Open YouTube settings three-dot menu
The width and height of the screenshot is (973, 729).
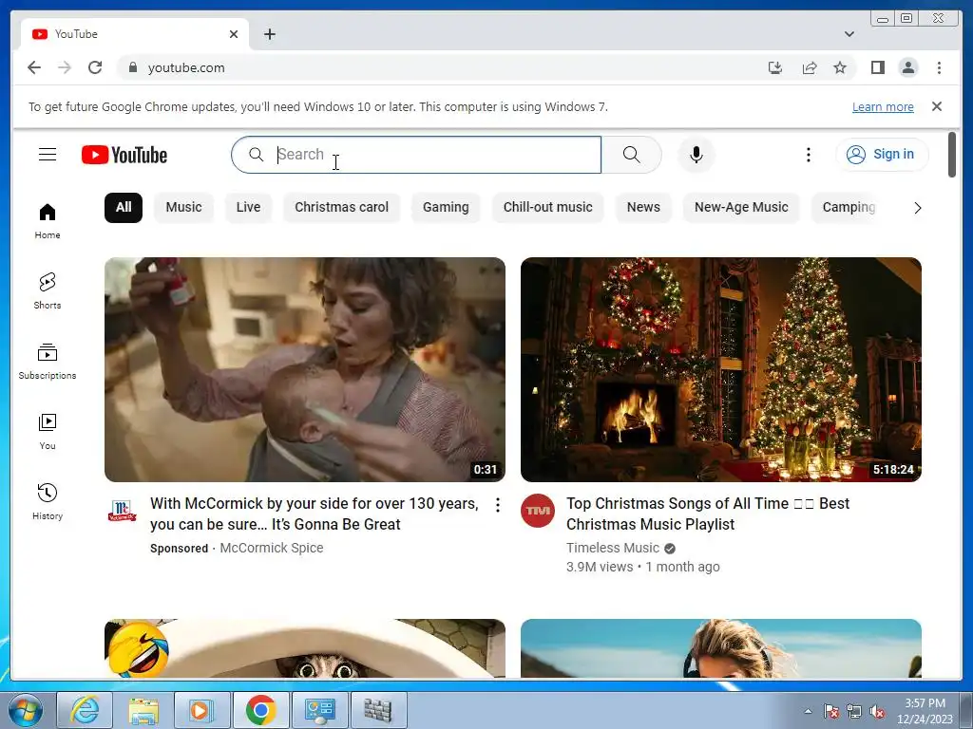point(808,155)
